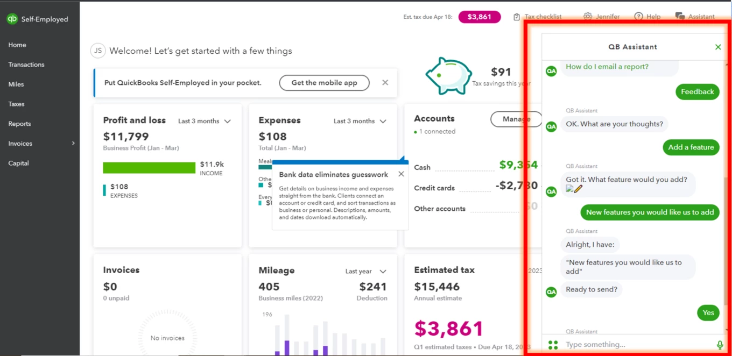This screenshot has width=732, height=356.
Task: Click How do I email a report link
Action: 607,67
